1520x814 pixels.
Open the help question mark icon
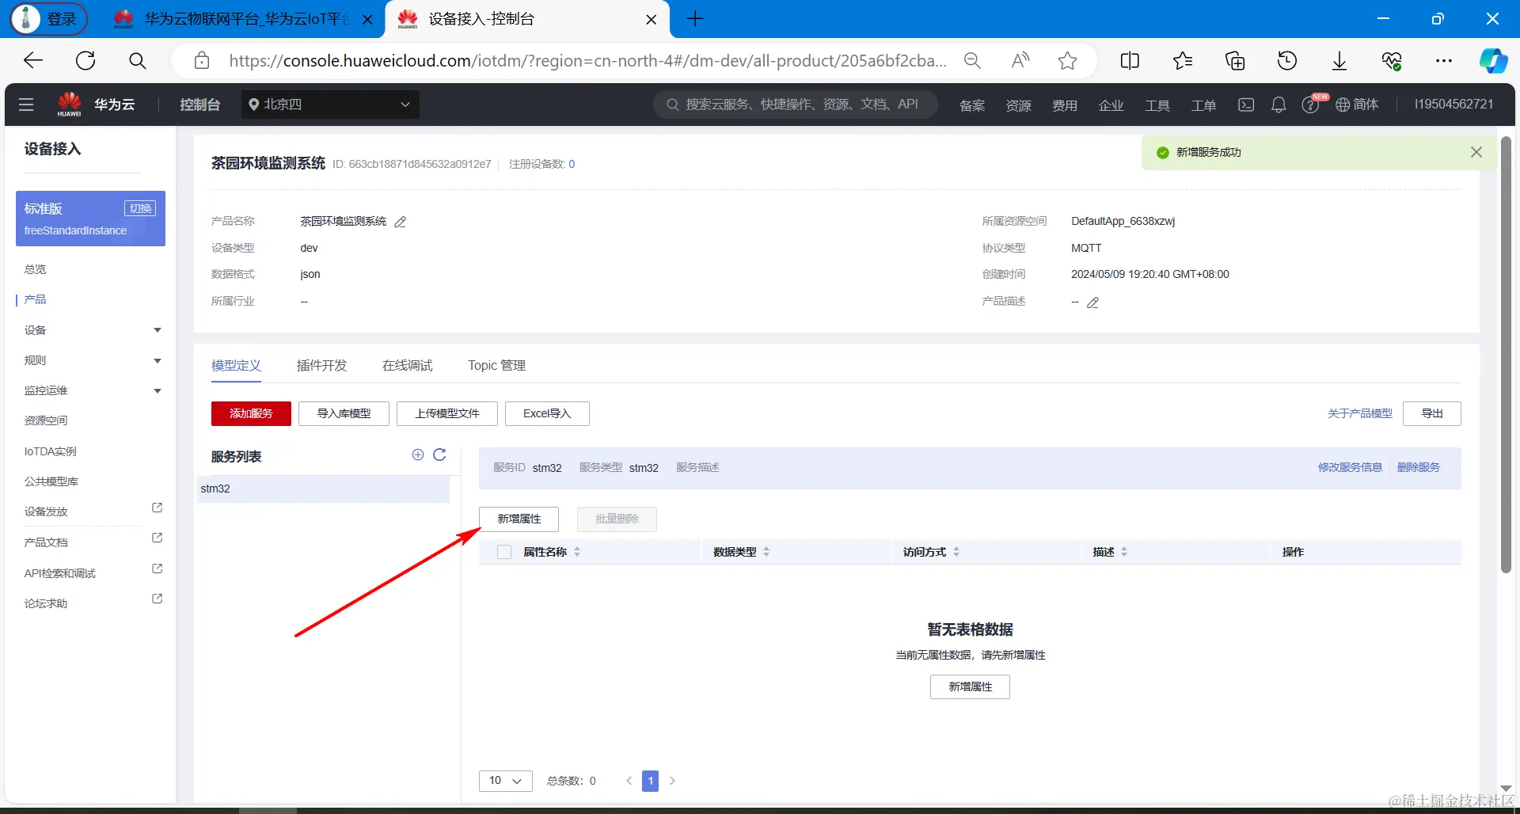pyautogui.click(x=1310, y=105)
